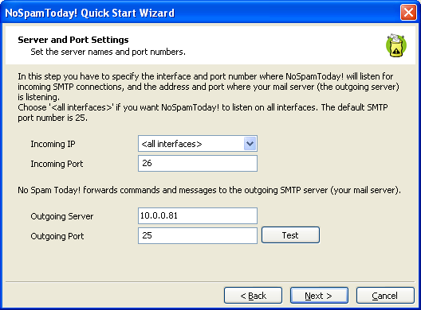Go back with the Back button
This screenshot has width=421, height=310.
[254, 296]
